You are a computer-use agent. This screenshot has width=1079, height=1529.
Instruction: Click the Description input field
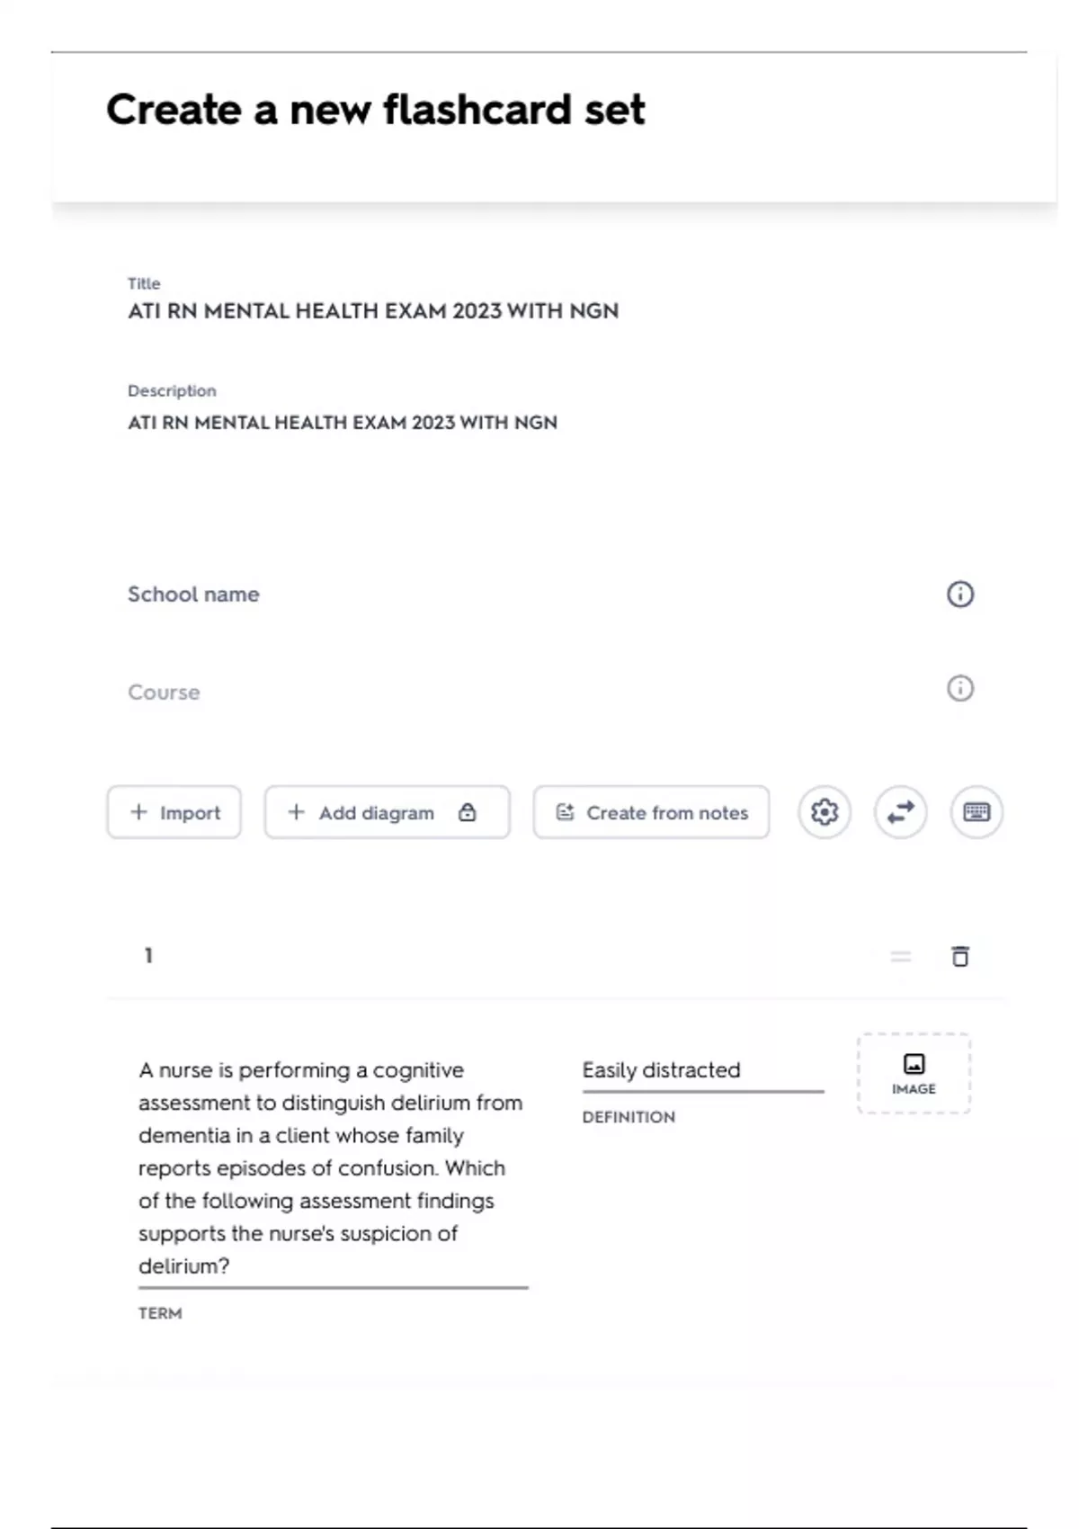(x=343, y=423)
